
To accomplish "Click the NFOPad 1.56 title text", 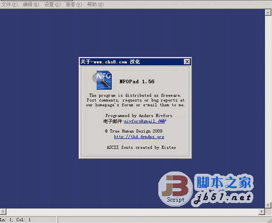I will (137, 82).
